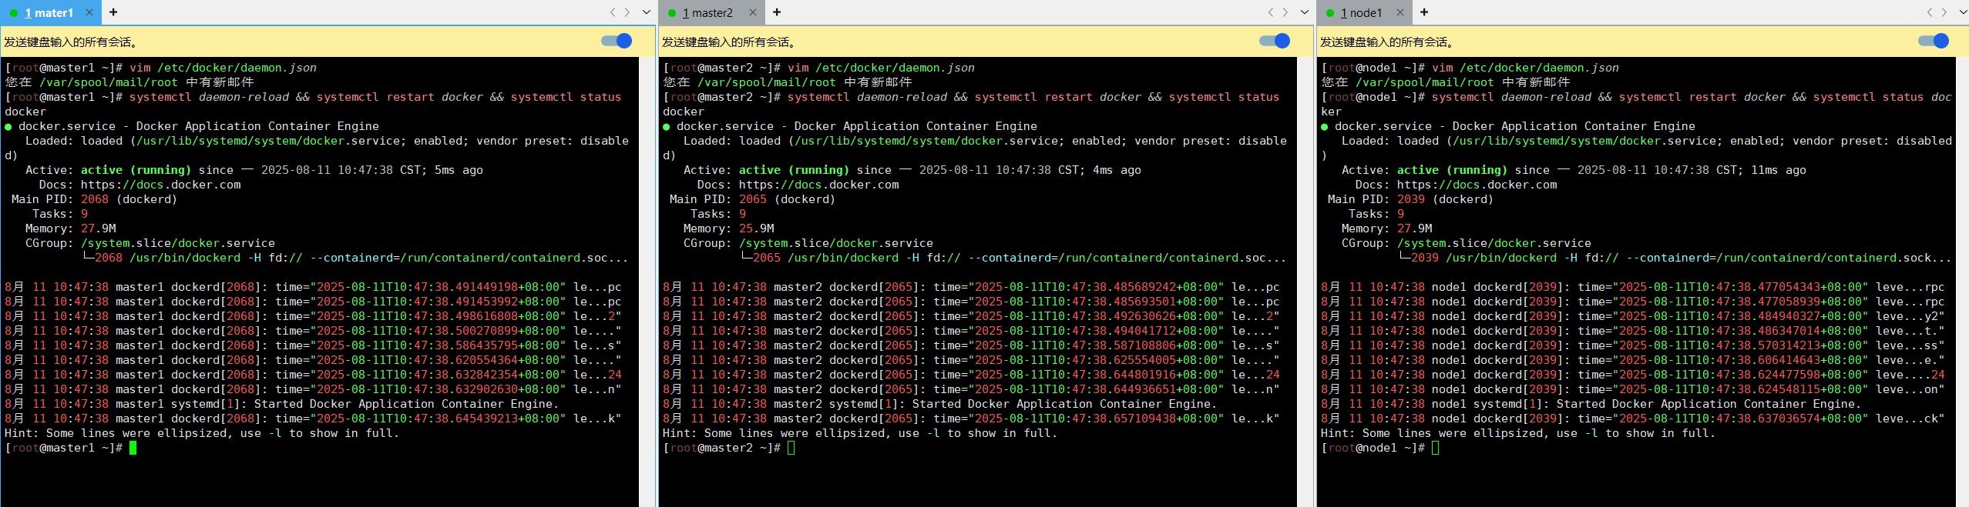Click broadcast notice text in mater1 pane

tap(71, 42)
